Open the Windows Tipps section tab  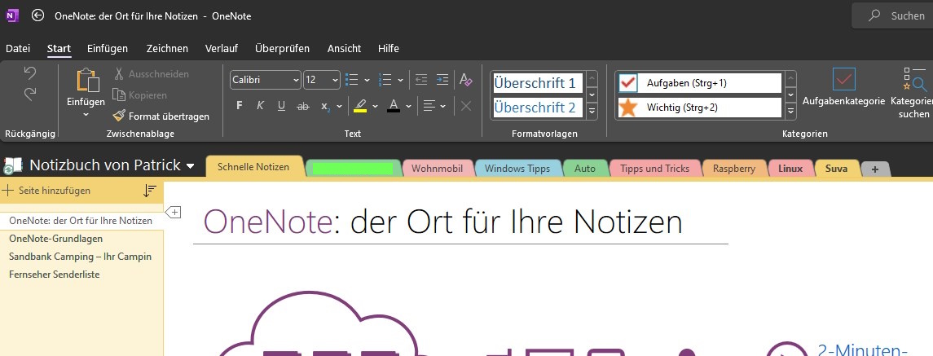coord(517,169)
